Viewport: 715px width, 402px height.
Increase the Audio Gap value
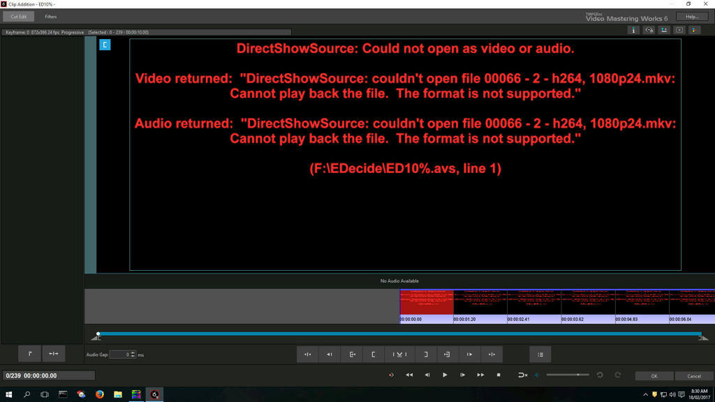pos(133,352)
